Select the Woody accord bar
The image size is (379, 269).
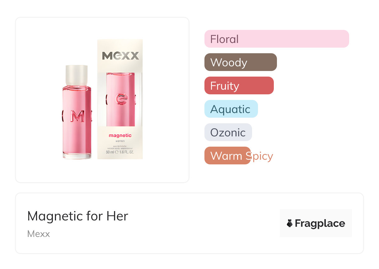coord(241,62)
